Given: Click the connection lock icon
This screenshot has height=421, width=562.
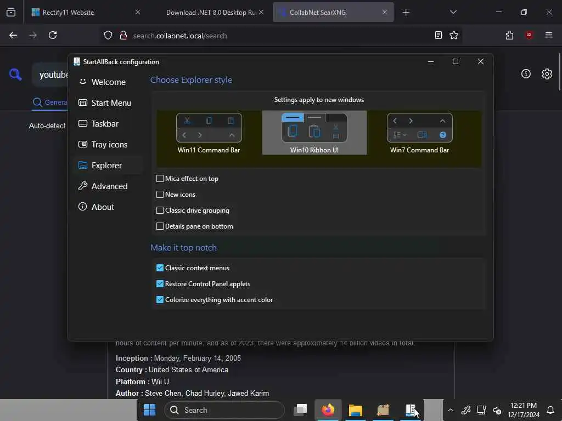Looking at the screenshot, I should tap(123, 35).
